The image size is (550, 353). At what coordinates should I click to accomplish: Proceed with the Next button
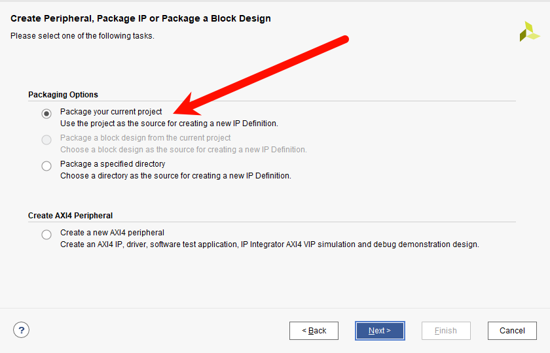pyautogui.click(x=380, y=331)
